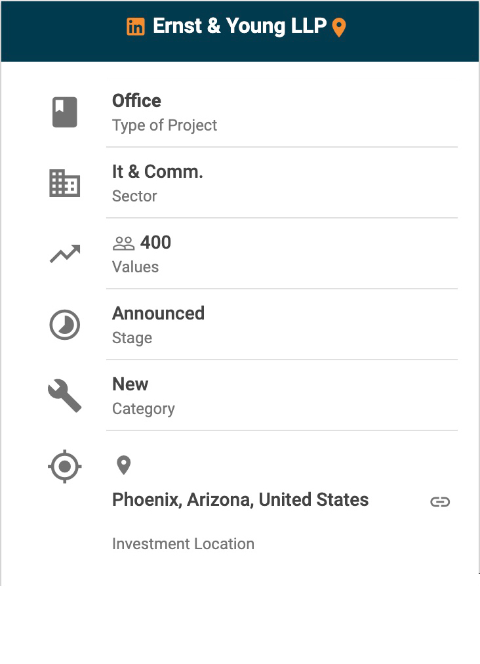Click the It & Comm. sector value

[157, 172]
